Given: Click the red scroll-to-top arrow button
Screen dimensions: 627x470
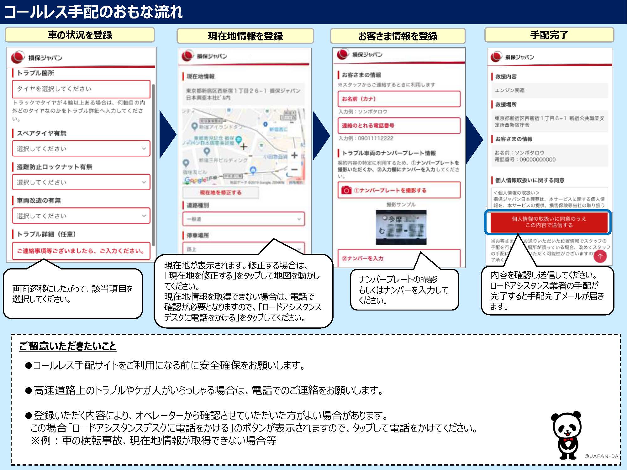Looking at the screenshot, I should coord(600,256).
